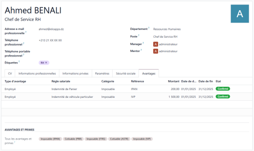The image size is (254, 151).
Task: Open the Poste Chef de Service RH field
Action: [x=165, y=37]
